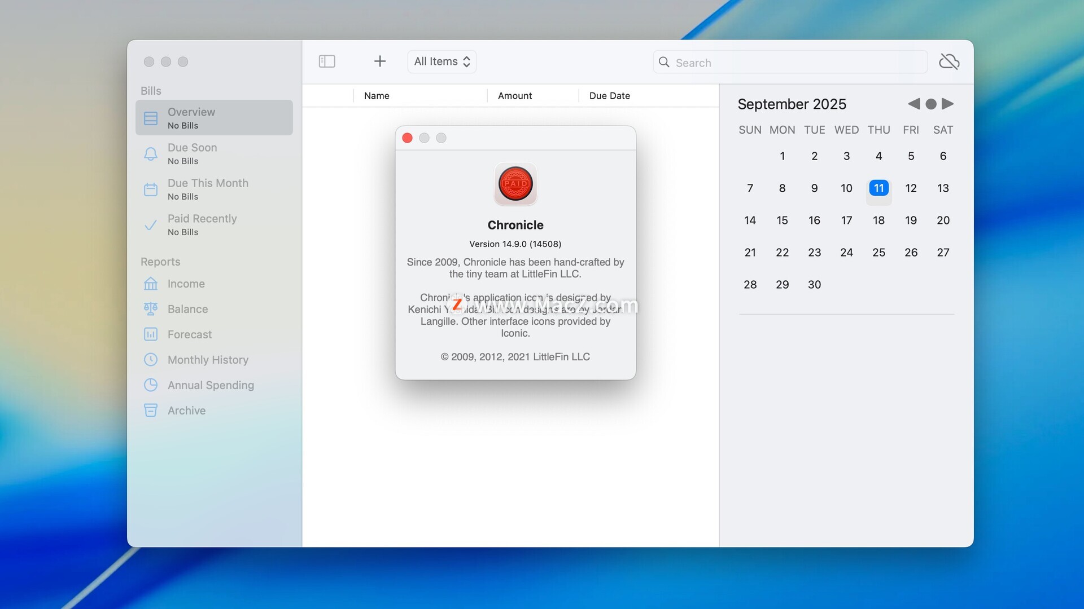Select September 7 in the calendar
Viewport: 1084px width, 609px height.
tap(750, 188)
